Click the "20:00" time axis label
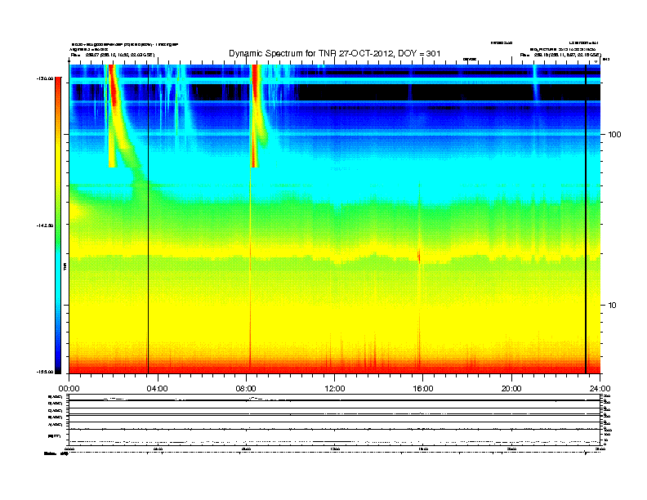Viewport: 647px width, 500px height. 511,389
